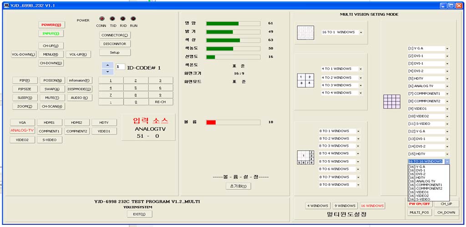
Task: Click the CONN status LED indicator
Action: click(x=101, y=19)
